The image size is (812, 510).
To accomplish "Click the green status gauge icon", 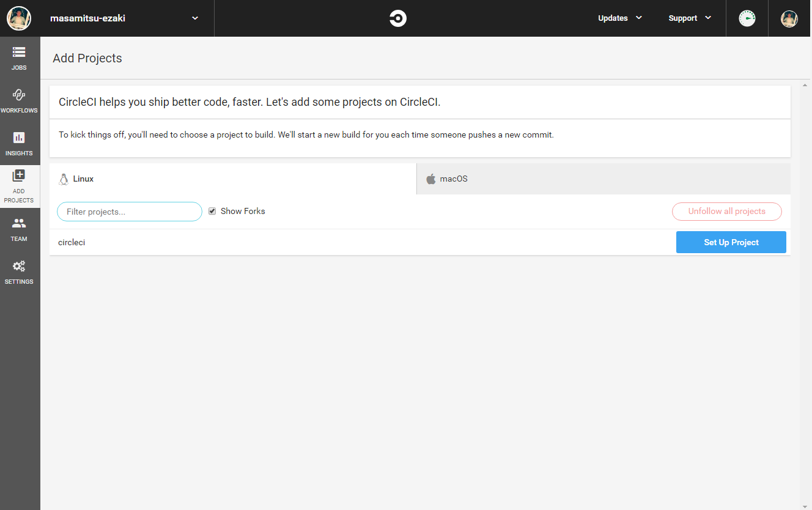I will pyautogui.click(x=747, y=18).
